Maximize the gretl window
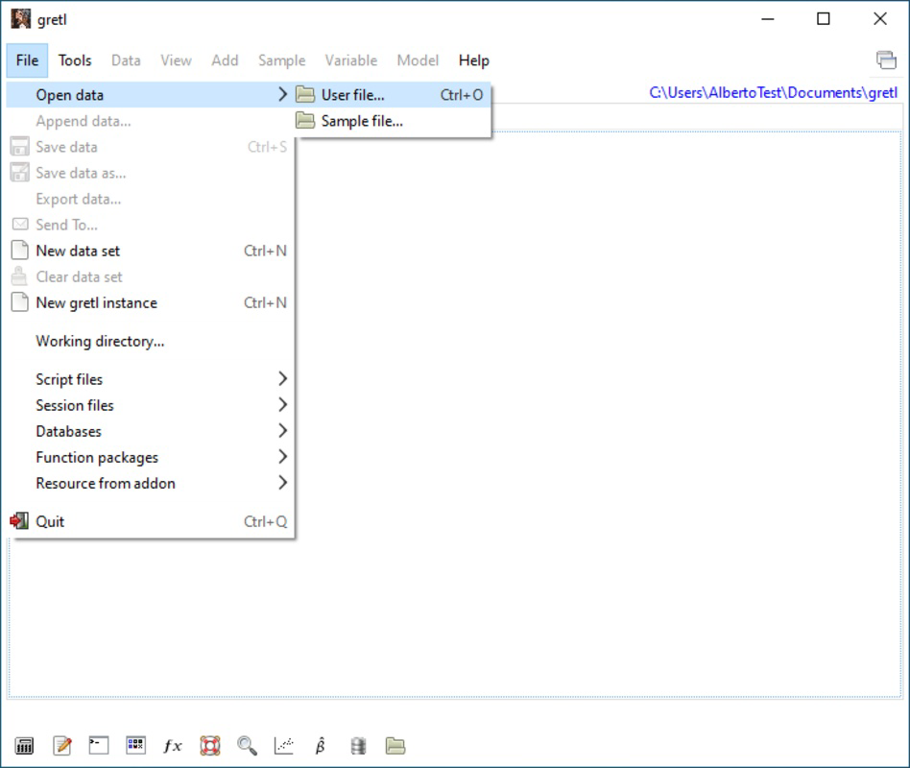Screen dimensions: 910x768 pyautogui.click(x=823, y=19)
